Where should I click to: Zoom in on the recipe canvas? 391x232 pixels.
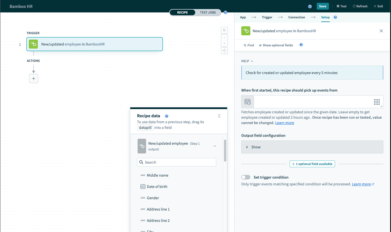coord(224,37)
